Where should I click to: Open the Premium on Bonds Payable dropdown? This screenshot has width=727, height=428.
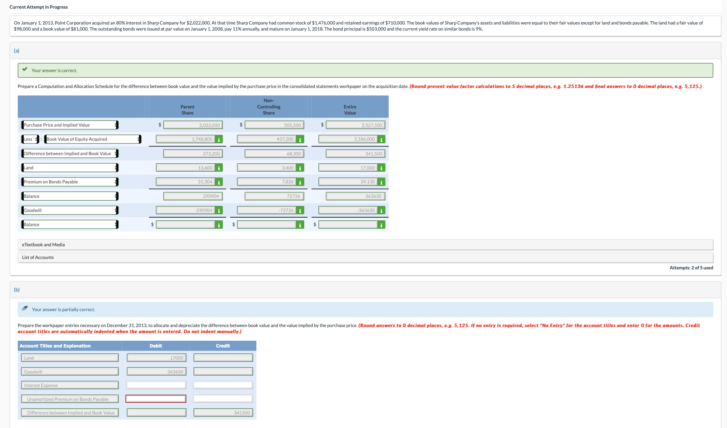coord(70,182)
